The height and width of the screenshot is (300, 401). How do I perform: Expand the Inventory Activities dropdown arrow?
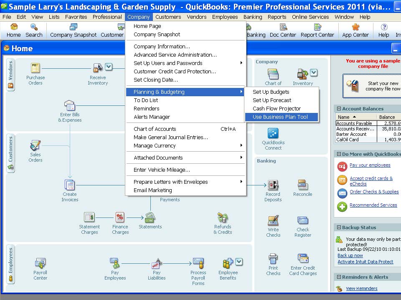pyautogui.click(x=314, y=72)
